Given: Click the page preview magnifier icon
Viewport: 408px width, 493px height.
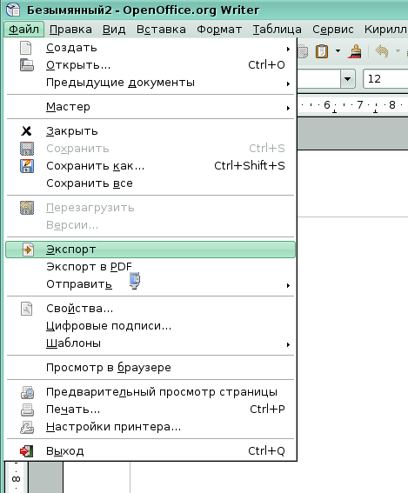Looking at the screenshot, I should click(x=27, y=392).
